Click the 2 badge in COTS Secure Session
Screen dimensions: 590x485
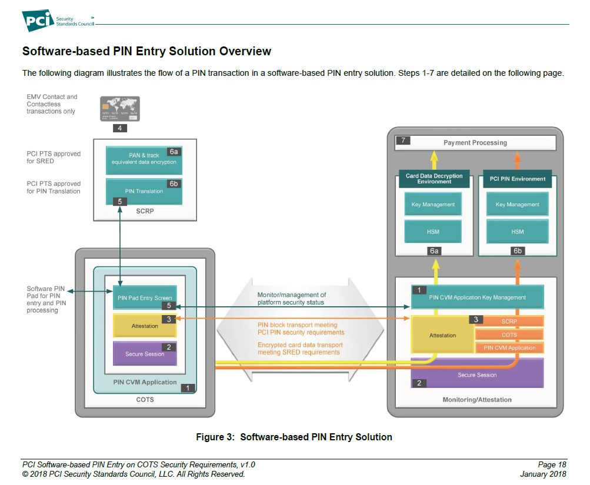pos(168,347)
